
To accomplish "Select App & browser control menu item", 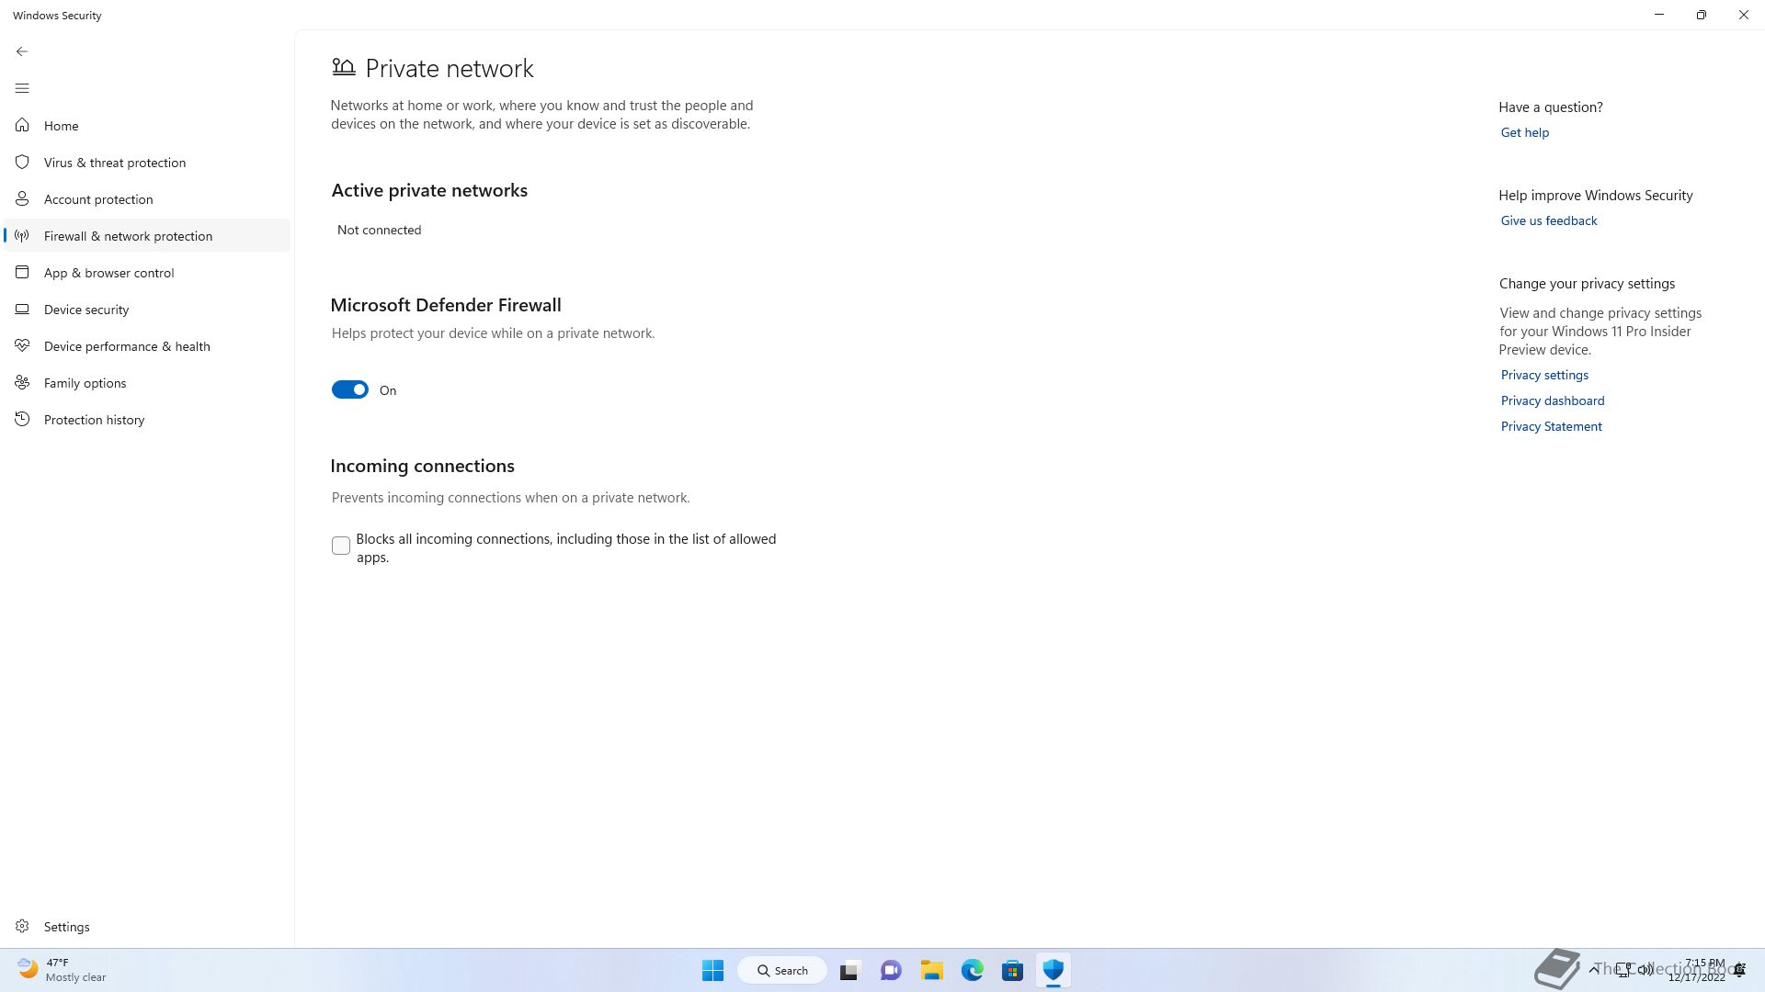I will 147,272.
